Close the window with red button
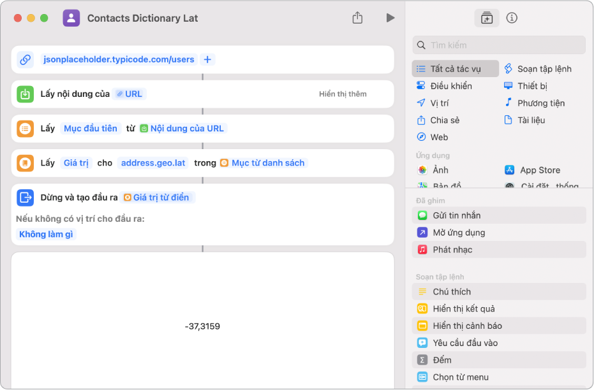This screenshot has height=390, width=594. pyautogui.click(x=18, y=18)
